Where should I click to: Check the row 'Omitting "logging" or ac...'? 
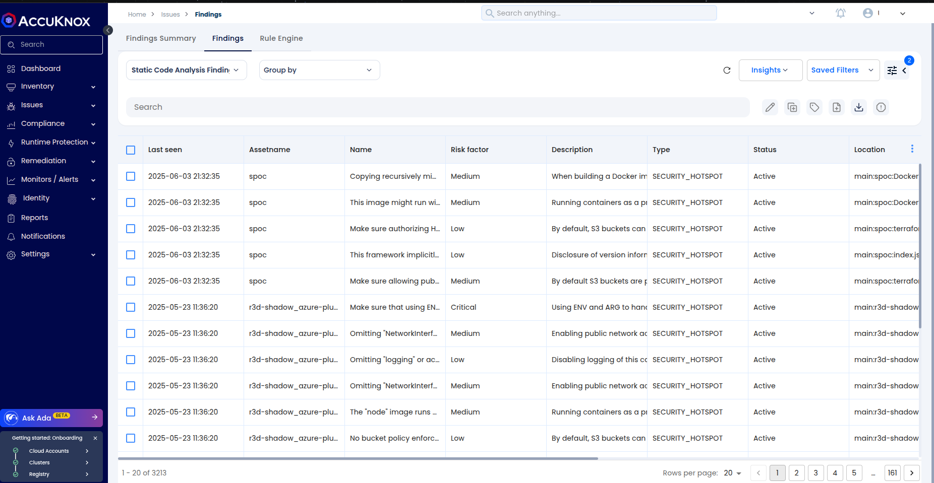tap(131, 360)
